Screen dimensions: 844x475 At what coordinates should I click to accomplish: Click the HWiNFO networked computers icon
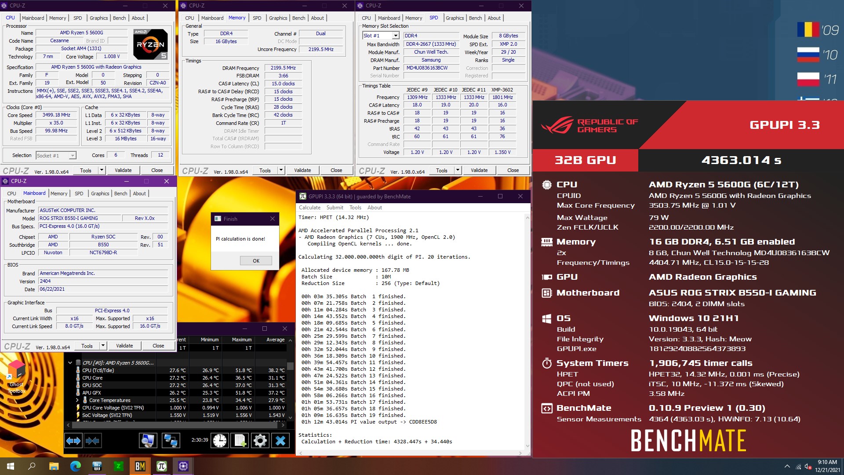coord(171,440)
